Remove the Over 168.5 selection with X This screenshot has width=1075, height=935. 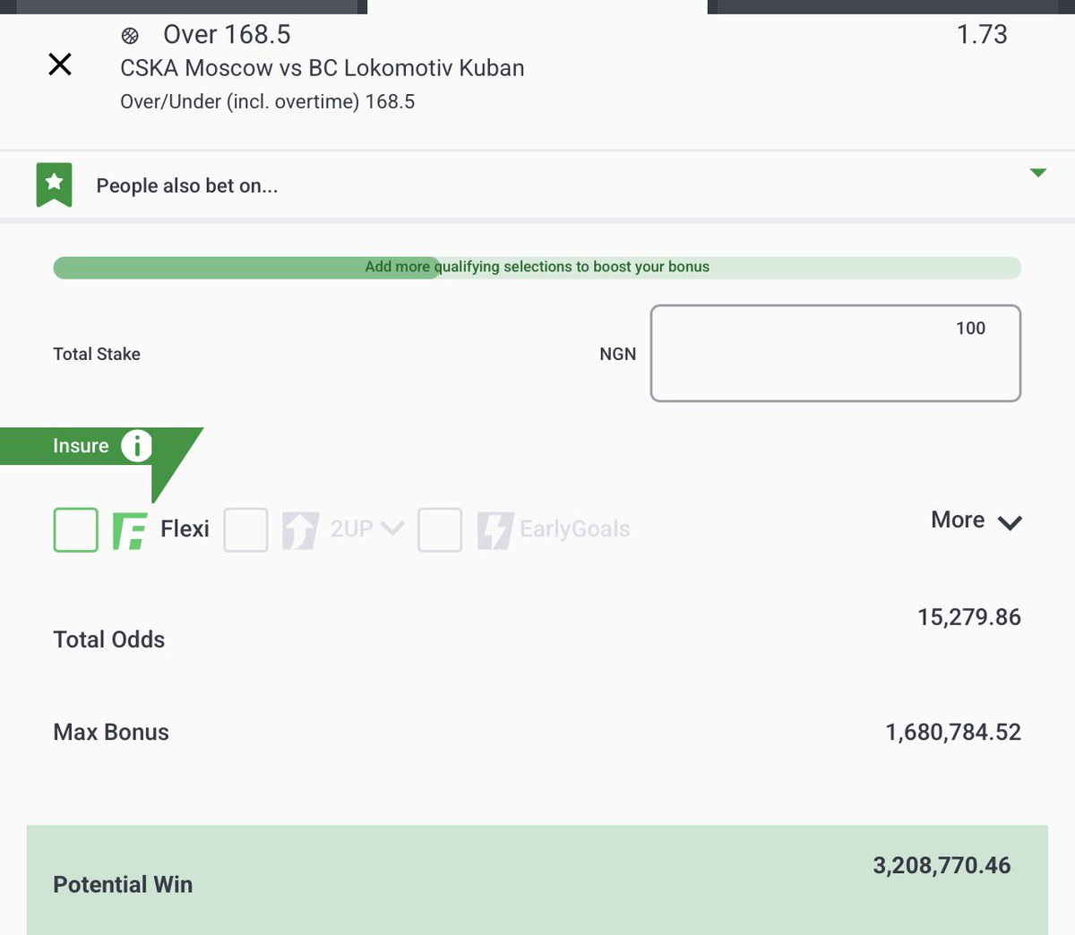(60, 64)
